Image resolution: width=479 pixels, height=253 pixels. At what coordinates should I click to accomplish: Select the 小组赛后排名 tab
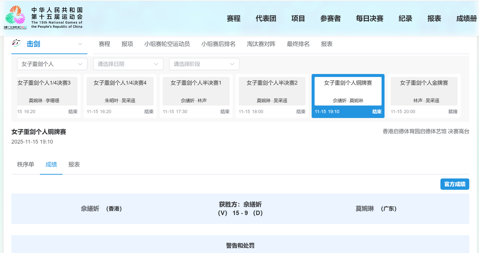(218, 44)
